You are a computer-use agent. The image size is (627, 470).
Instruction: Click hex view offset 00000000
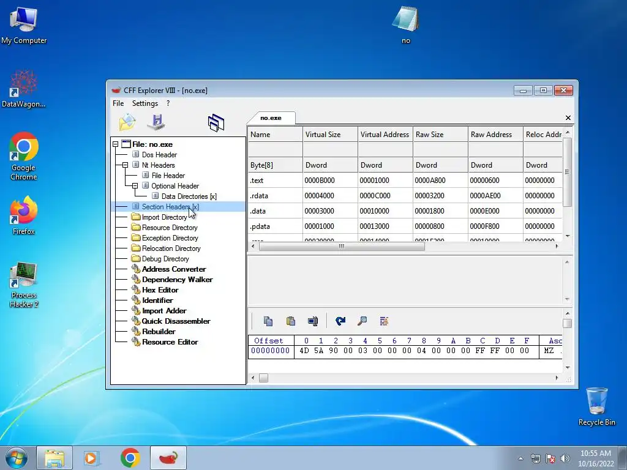(270, 351)
